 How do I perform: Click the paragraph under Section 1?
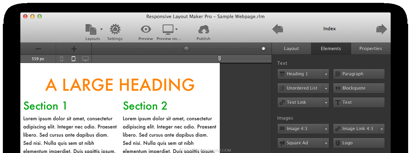coord(70,135)
